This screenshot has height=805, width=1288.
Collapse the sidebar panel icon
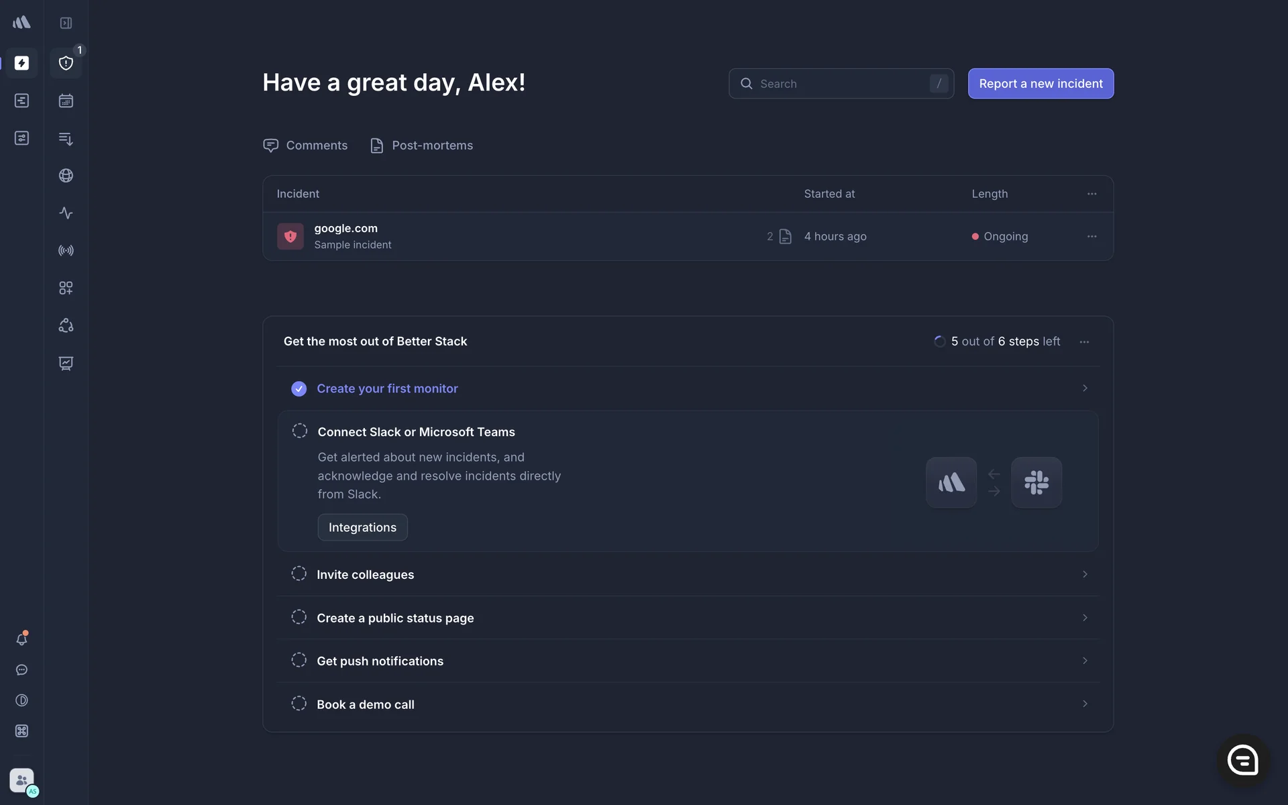coord(66,23)
